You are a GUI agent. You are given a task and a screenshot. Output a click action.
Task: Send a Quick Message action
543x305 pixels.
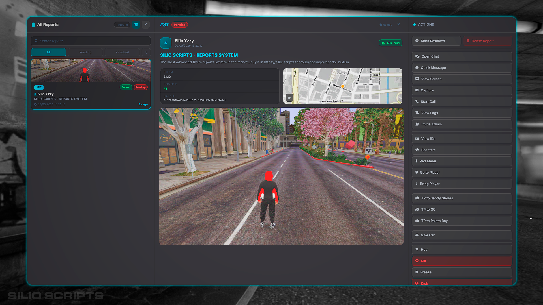click(462, 68)
